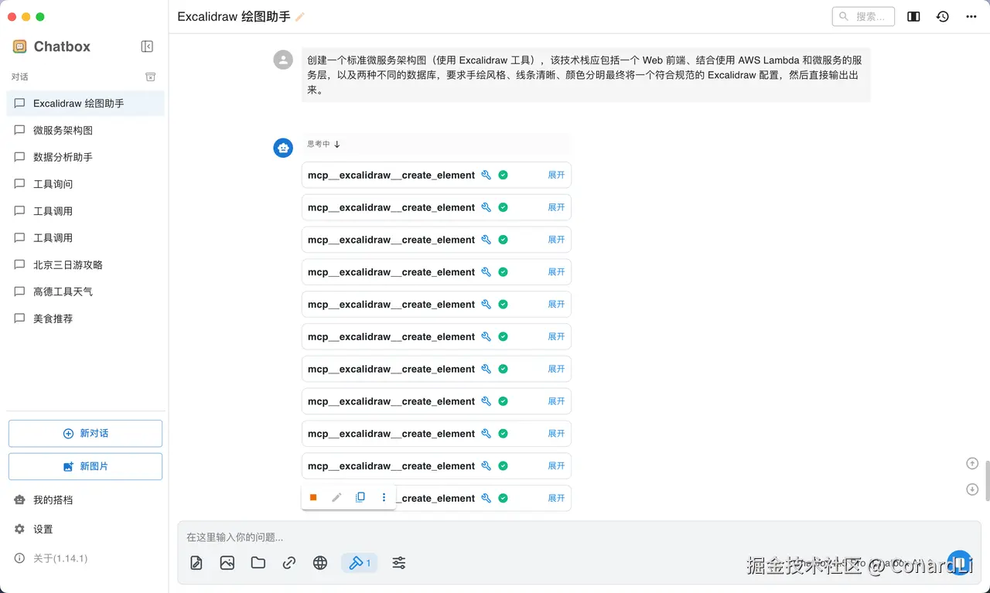Open the three-dot more menu in header
The height and width of the screenshot is (593, 990).
pos(971,16)
